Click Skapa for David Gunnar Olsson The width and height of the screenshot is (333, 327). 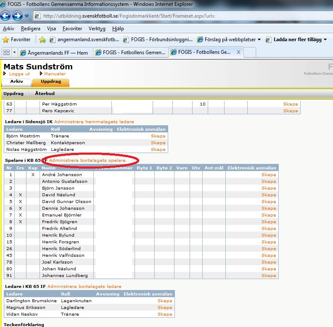point(269,201)
